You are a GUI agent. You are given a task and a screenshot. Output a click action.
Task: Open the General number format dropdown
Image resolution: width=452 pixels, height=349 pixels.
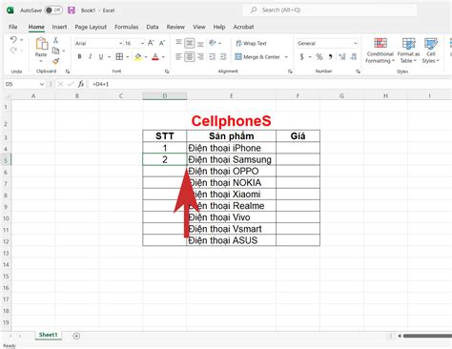point(356,43)
